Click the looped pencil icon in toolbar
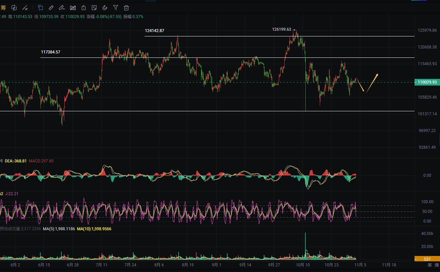 (x=14, y=7)
